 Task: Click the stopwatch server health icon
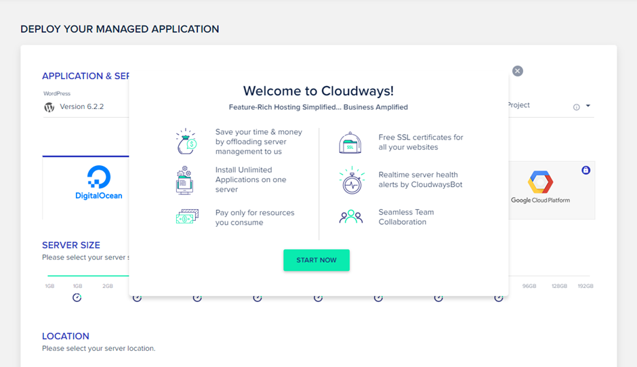tap(351, 180)
